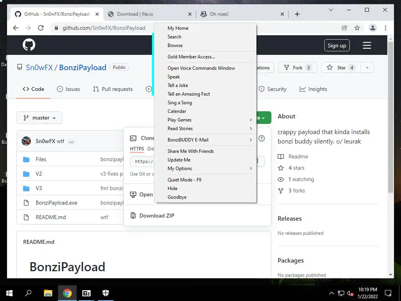Click the Files folder icon
Viewport: 401px width, 301px height.
[26, 160]
